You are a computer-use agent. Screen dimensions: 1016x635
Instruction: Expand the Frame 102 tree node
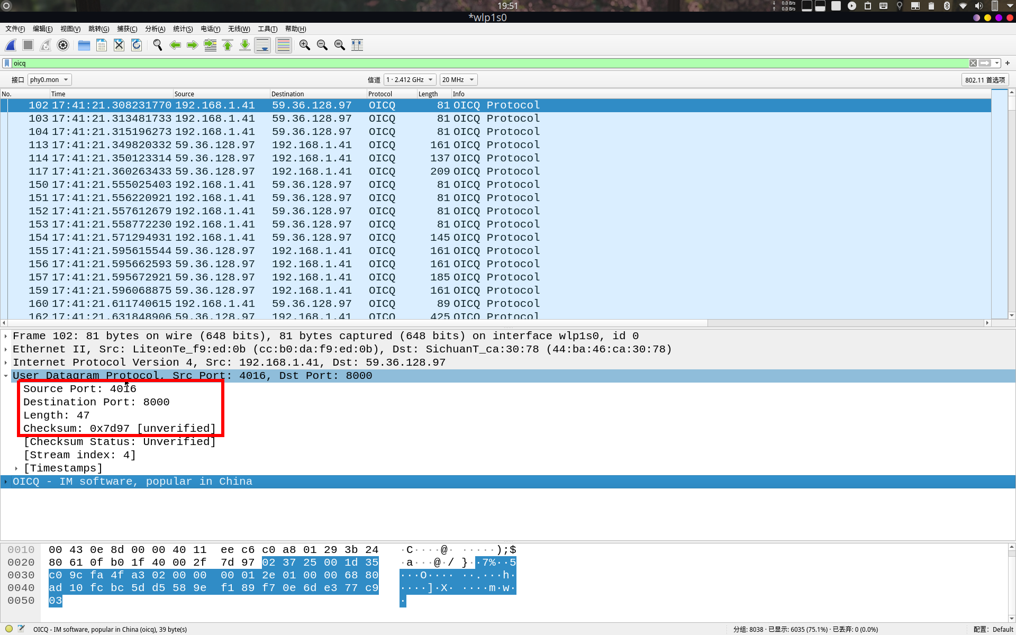click(6, 336)
